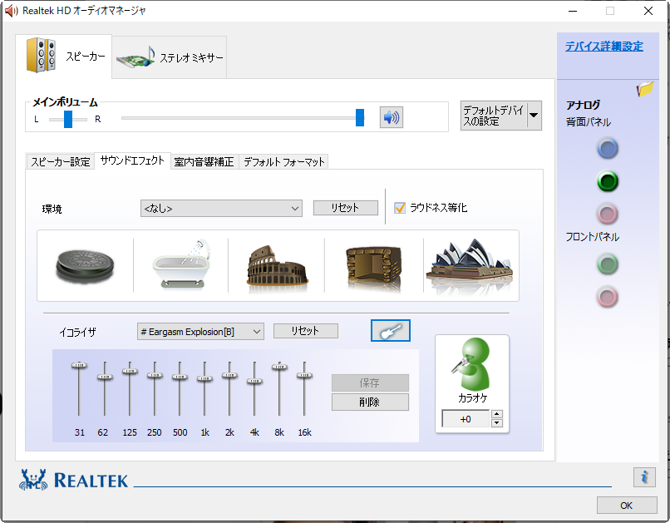Open the デフォルト フォーマット tab
The width and height of the screenshot is (670, 523).
[283, 161]
